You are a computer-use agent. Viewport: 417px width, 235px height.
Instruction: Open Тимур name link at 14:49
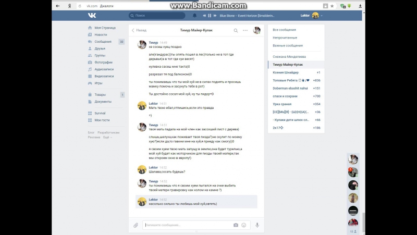(153, 43)
